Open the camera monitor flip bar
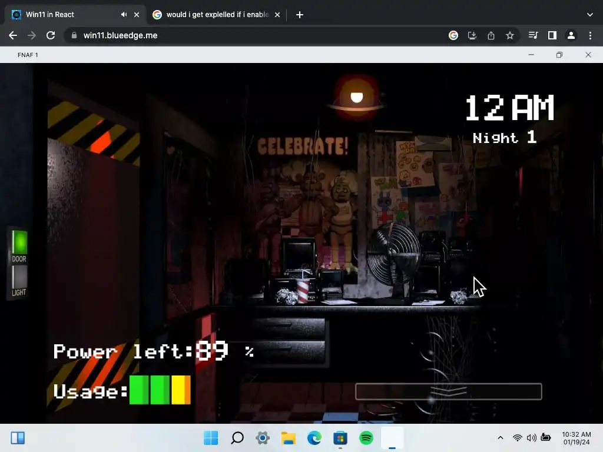This screenshot has width=603, height=452. (x=448, y=391)
